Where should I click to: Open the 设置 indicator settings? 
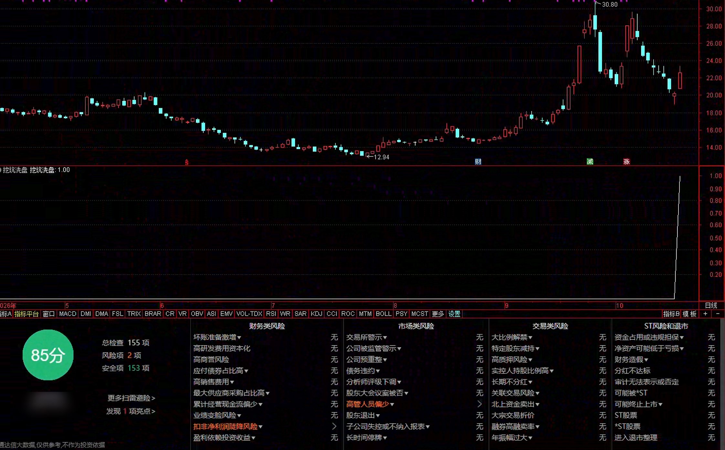(454, 314)
